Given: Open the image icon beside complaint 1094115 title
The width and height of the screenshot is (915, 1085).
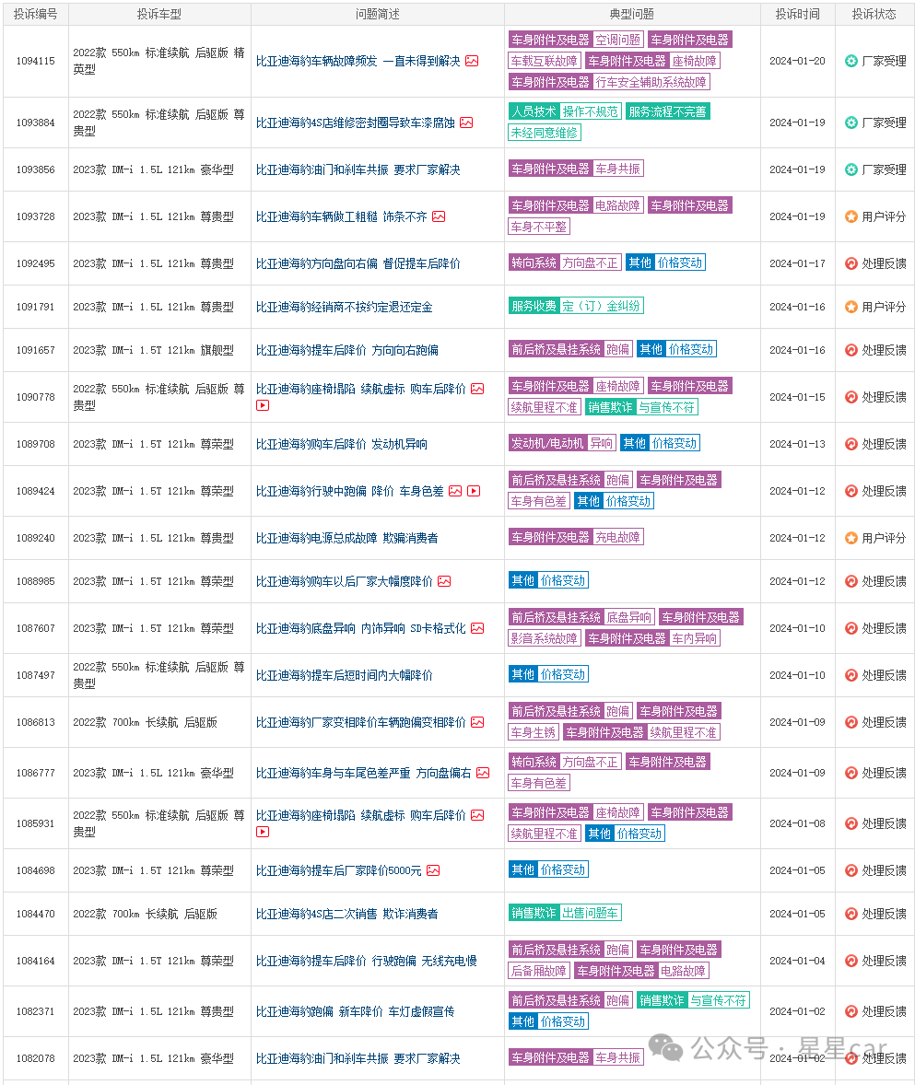Looking at the screenshot, I should click(472, 61).
